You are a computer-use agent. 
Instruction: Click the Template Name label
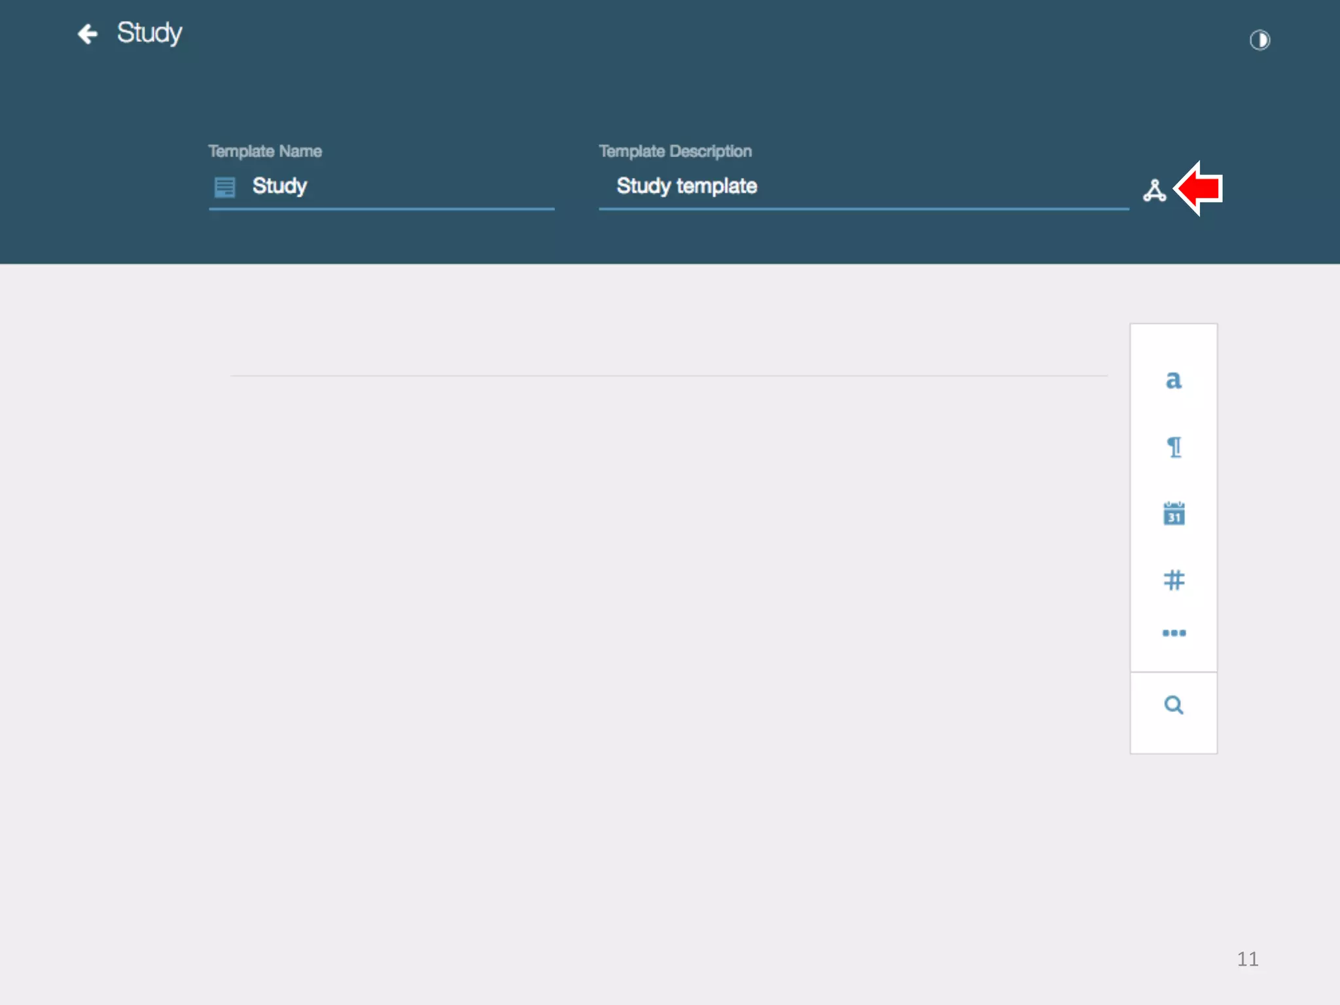[265, 151]
